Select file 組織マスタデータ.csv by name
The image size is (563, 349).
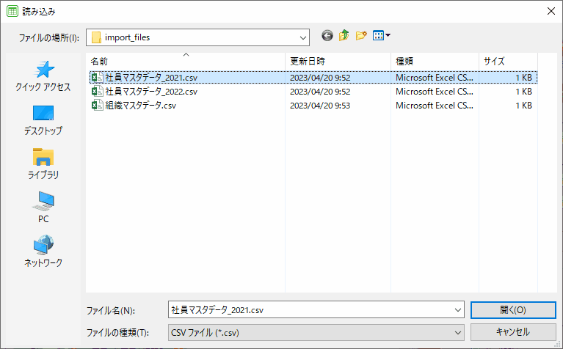click(x=140, y=106)
